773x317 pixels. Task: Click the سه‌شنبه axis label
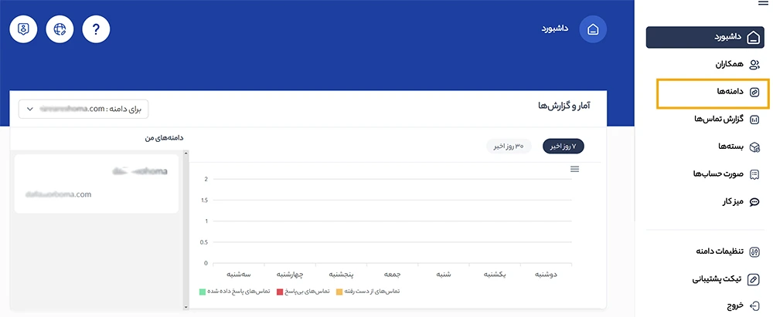[239, 274]
